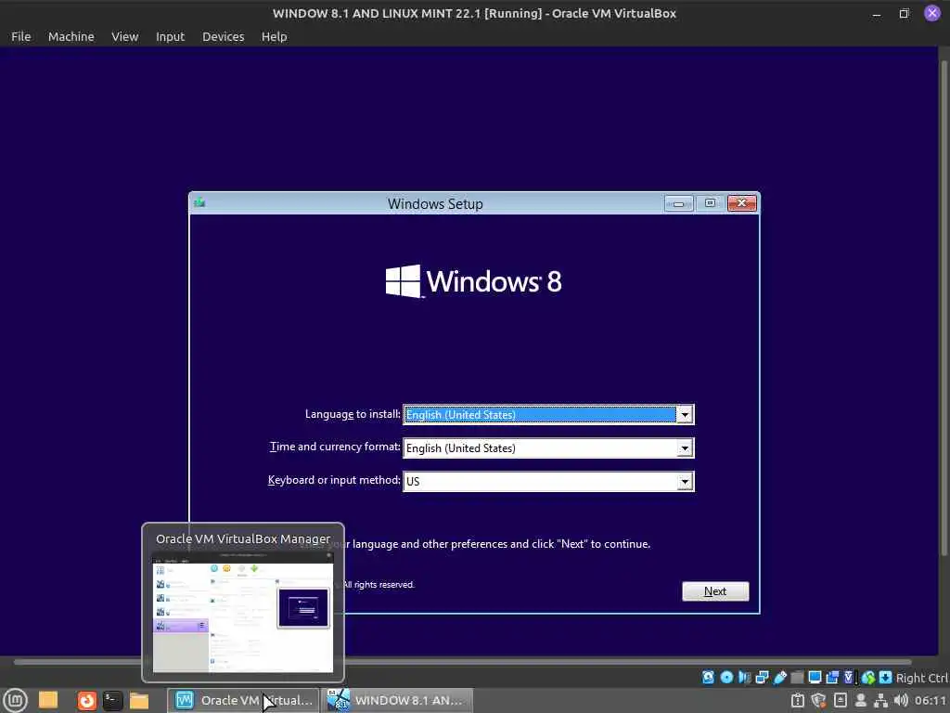The image size is (950, 713).
Task: Click the shared folders status icon
Action: [797, 677]
